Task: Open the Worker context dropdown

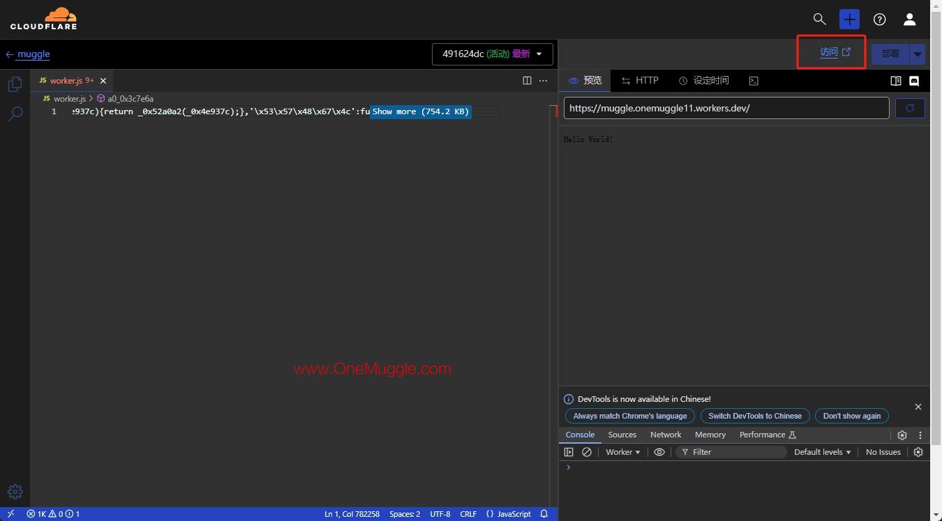Action: click(x=622, y=452)
